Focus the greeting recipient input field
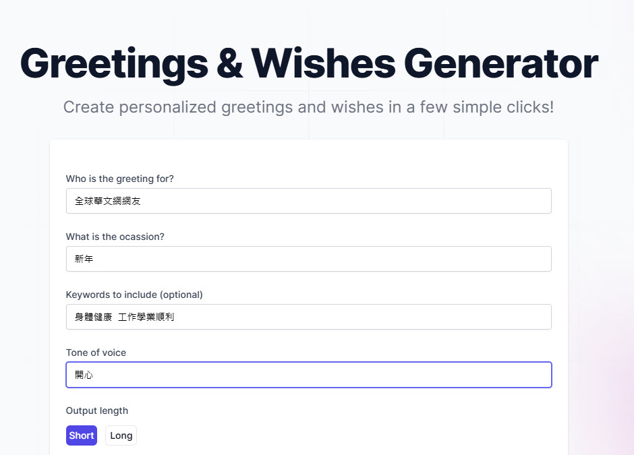 [308, 201]
